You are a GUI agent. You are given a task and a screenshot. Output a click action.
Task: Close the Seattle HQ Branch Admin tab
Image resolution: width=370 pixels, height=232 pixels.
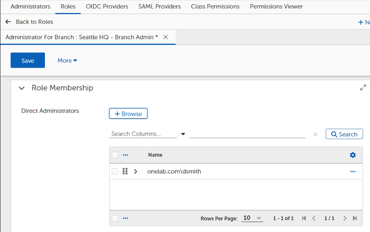click(x=166, y=37)
